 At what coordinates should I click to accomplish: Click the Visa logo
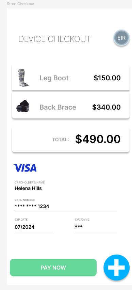(x=25, y=168)
